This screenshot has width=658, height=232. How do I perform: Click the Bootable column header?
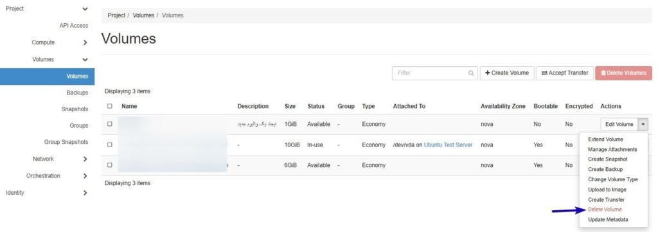click(546, 106)
